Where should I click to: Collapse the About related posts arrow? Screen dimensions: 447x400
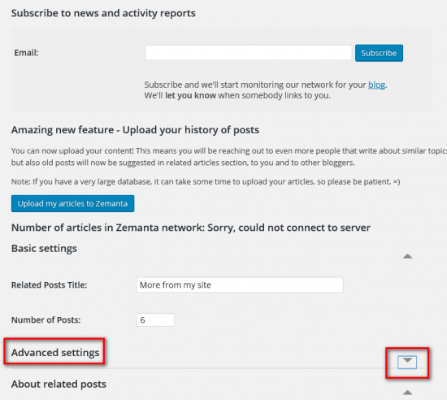point(407,393)
